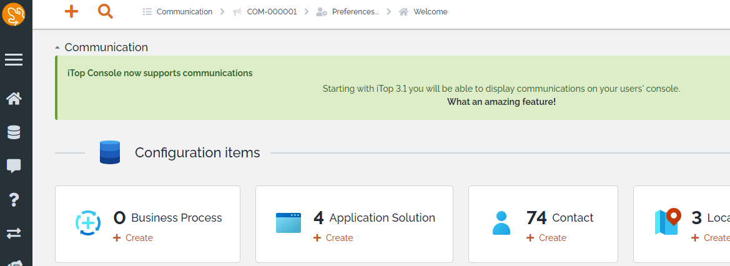Screen dimensions: 730x266
Task: Open the Configuration management database icon
Action: [x=14, y=132]
